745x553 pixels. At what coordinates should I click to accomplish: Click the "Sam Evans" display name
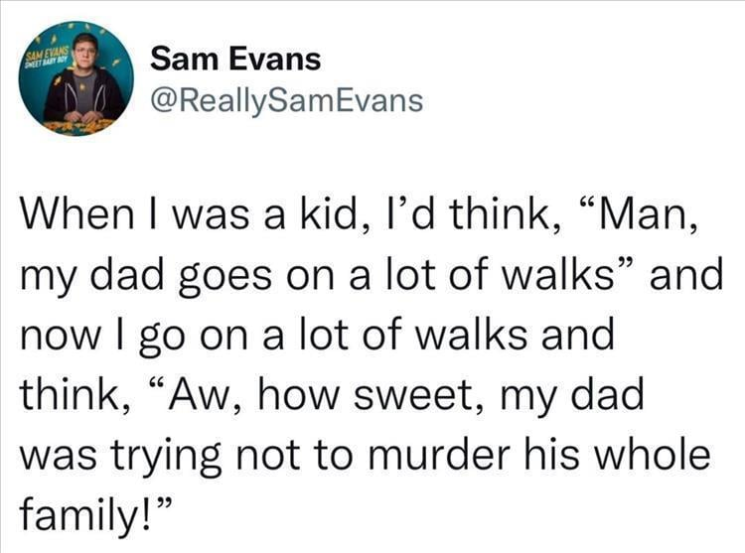[x=235, y=60]
